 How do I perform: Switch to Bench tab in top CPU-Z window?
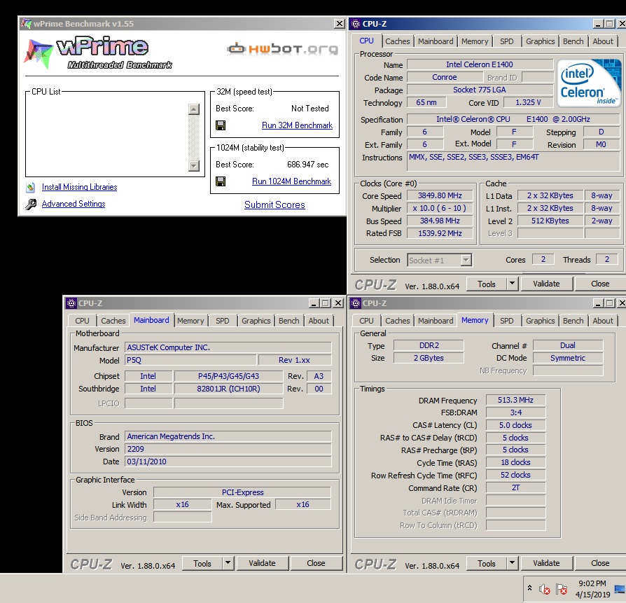(573, 41)
